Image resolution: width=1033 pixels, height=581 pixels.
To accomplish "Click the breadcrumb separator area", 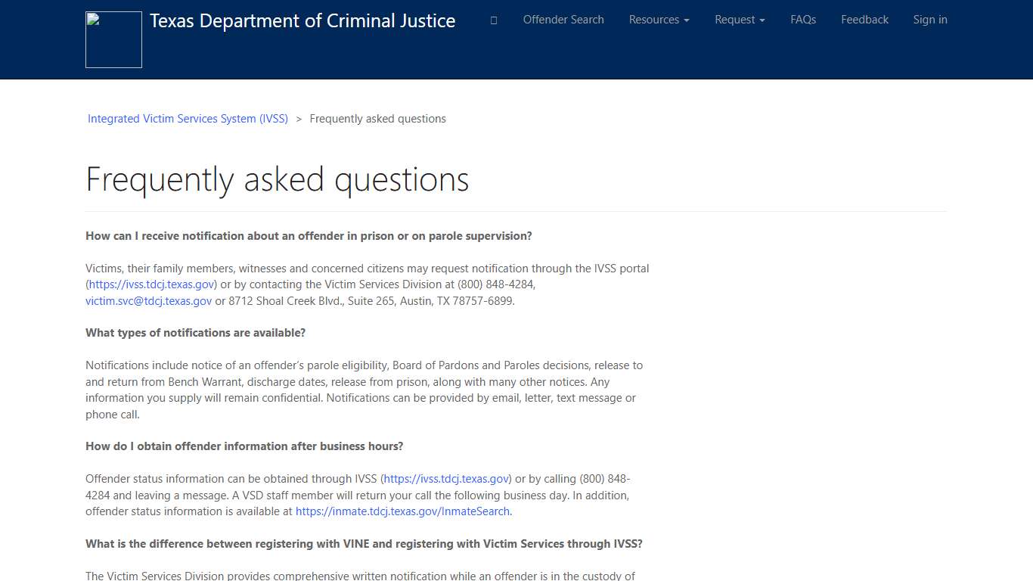I will point(299,119).
